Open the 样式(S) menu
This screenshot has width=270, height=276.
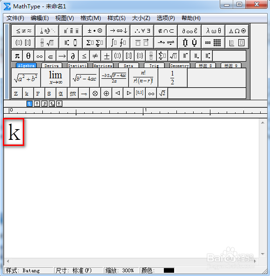coord(116,18)
